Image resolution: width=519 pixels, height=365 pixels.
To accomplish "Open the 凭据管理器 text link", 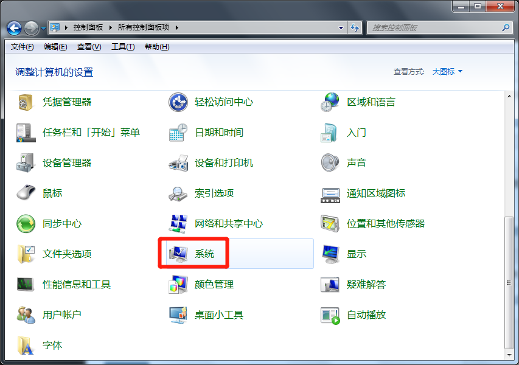I will tap(67, 102).
